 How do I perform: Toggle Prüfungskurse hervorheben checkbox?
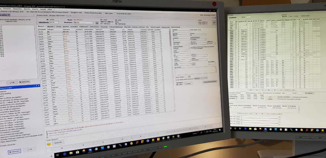pyautogui.click(x=292, y=97)
